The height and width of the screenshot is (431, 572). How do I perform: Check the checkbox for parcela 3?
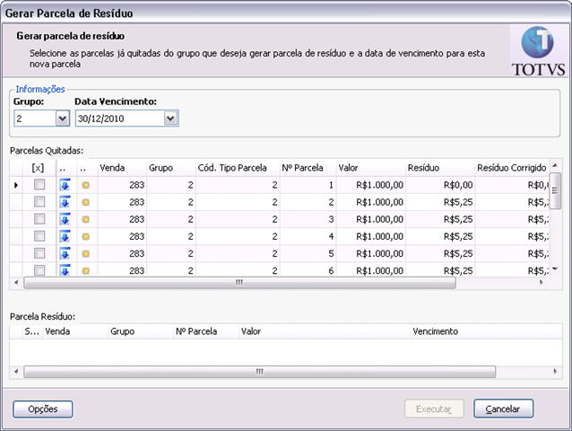39,219
